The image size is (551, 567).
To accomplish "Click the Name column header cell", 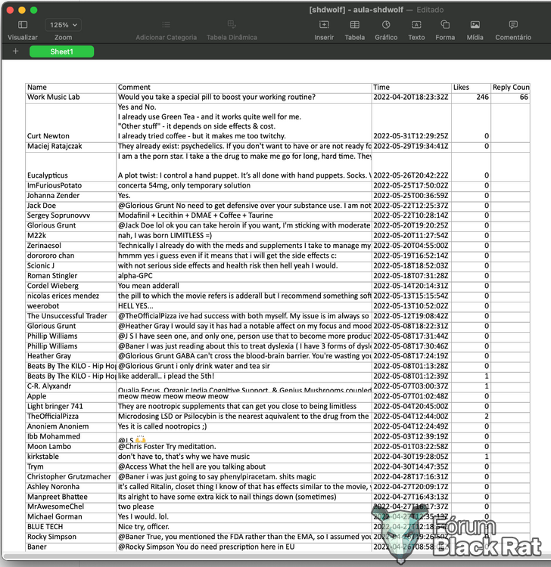I will tap(70, 88).
